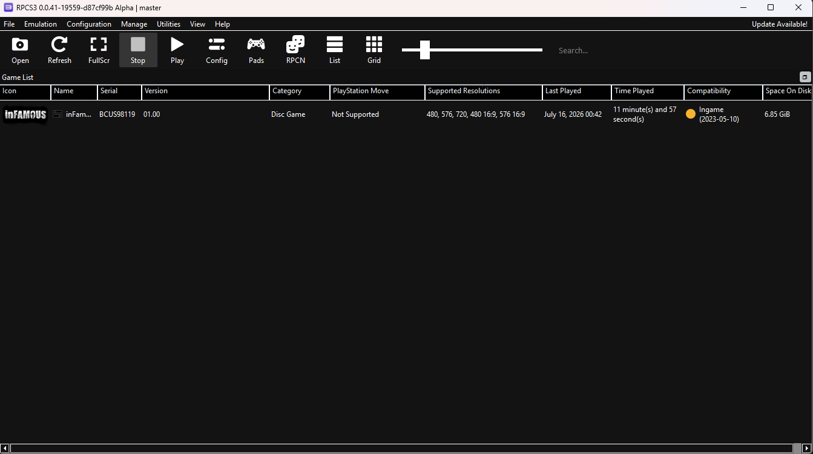Sort by Time Played column header
Viewport: 813px width, 454px height.
[x=648, y=92]
